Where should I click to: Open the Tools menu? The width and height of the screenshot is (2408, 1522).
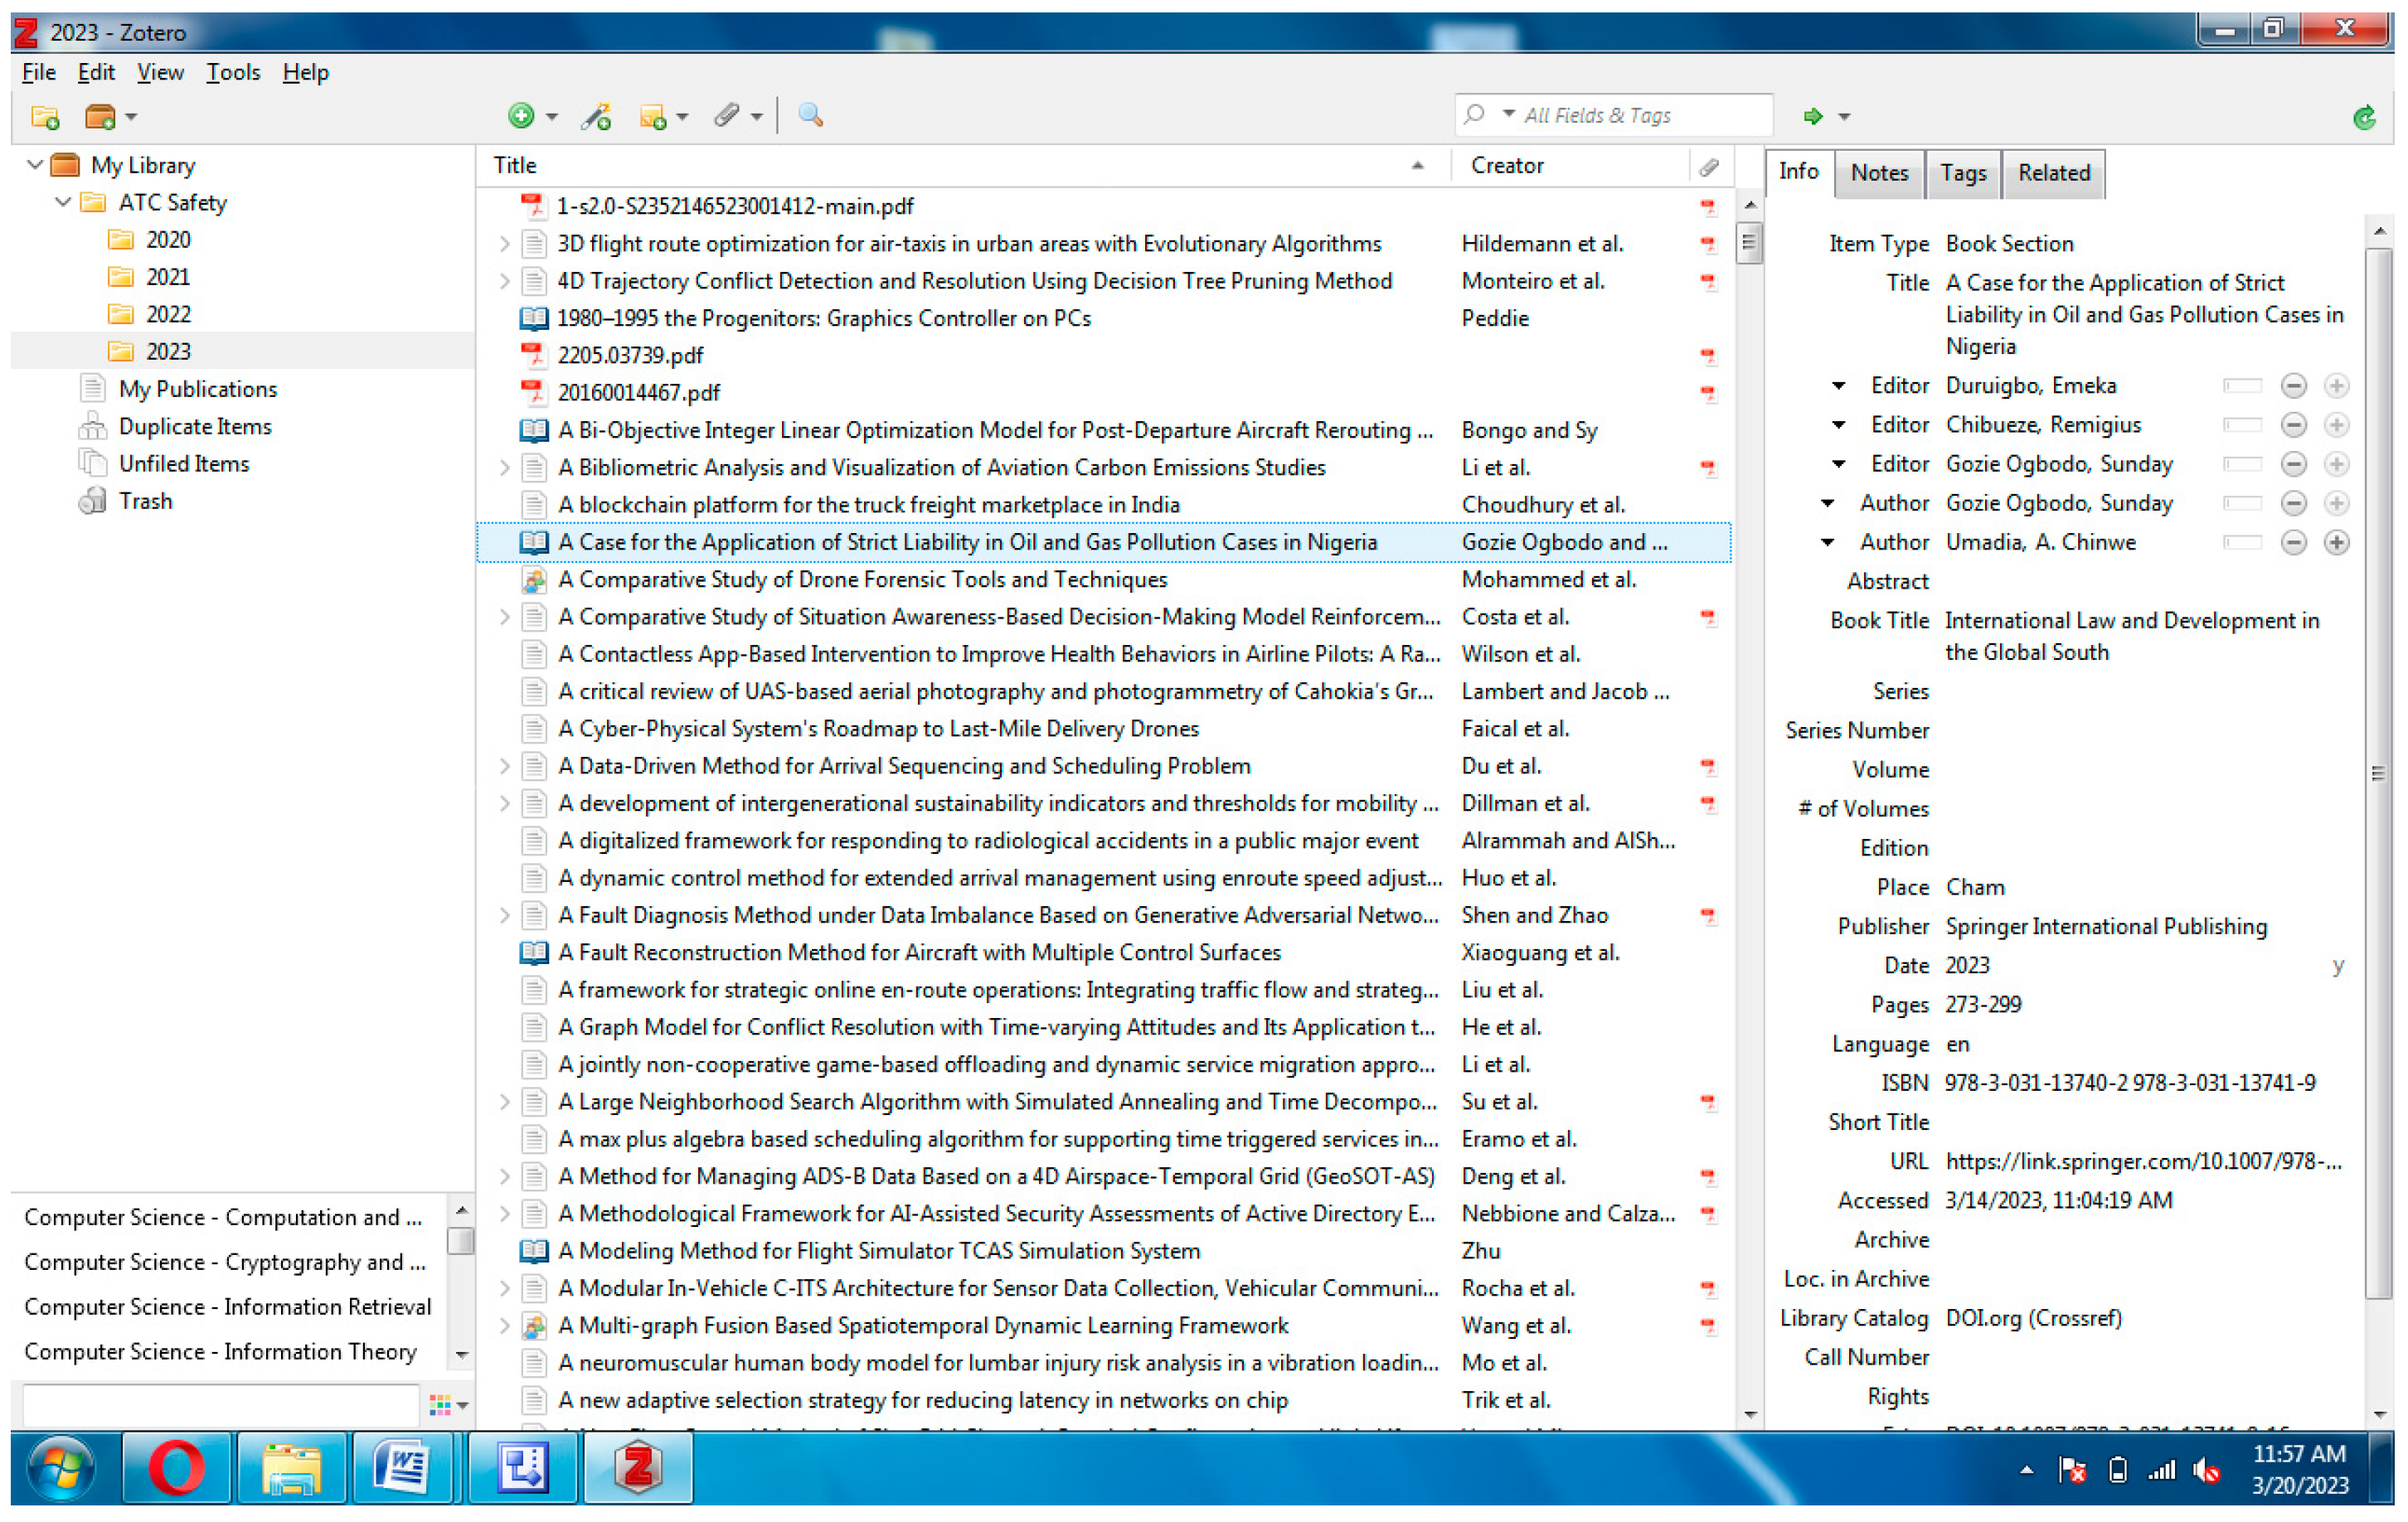click(232, 71)
